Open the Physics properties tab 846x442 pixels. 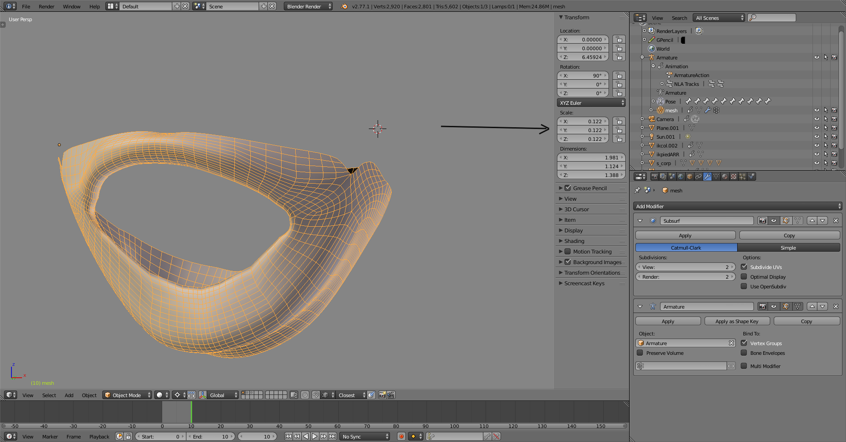point(751,177)
